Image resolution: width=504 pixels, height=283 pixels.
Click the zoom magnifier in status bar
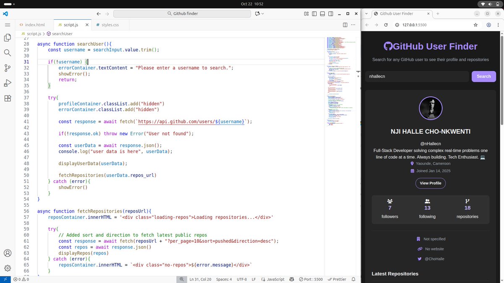point(181,279)
